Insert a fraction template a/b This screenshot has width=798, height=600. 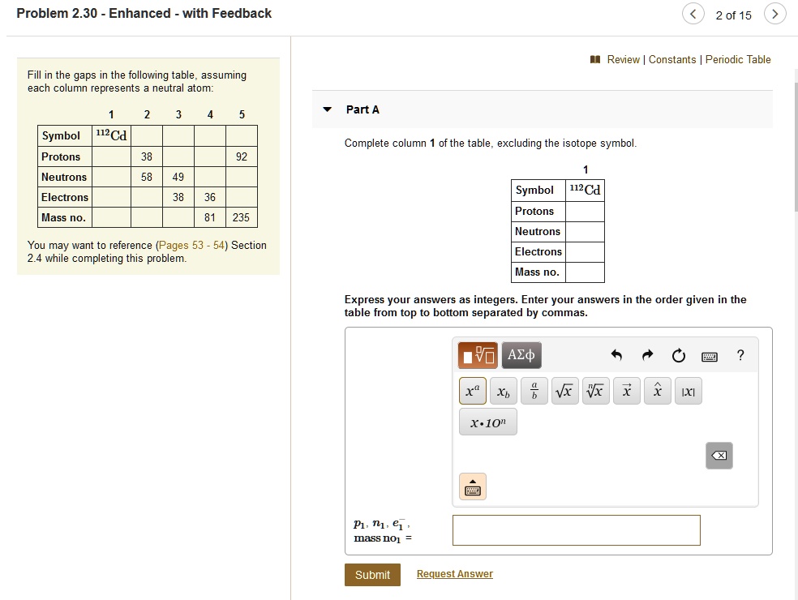click(x=534, y=390)
